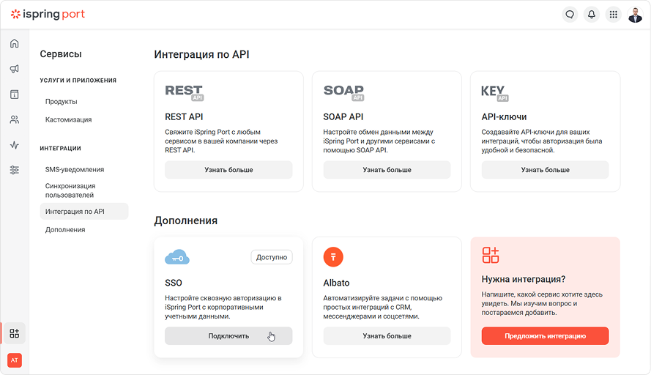Click the SSO cloud key icon
This screenshot has width=651, height=375.
(177, 257)
